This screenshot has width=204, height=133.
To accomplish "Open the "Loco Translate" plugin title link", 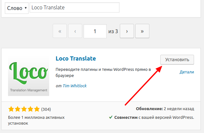I will pyautogui.click(x=76, y=59).
